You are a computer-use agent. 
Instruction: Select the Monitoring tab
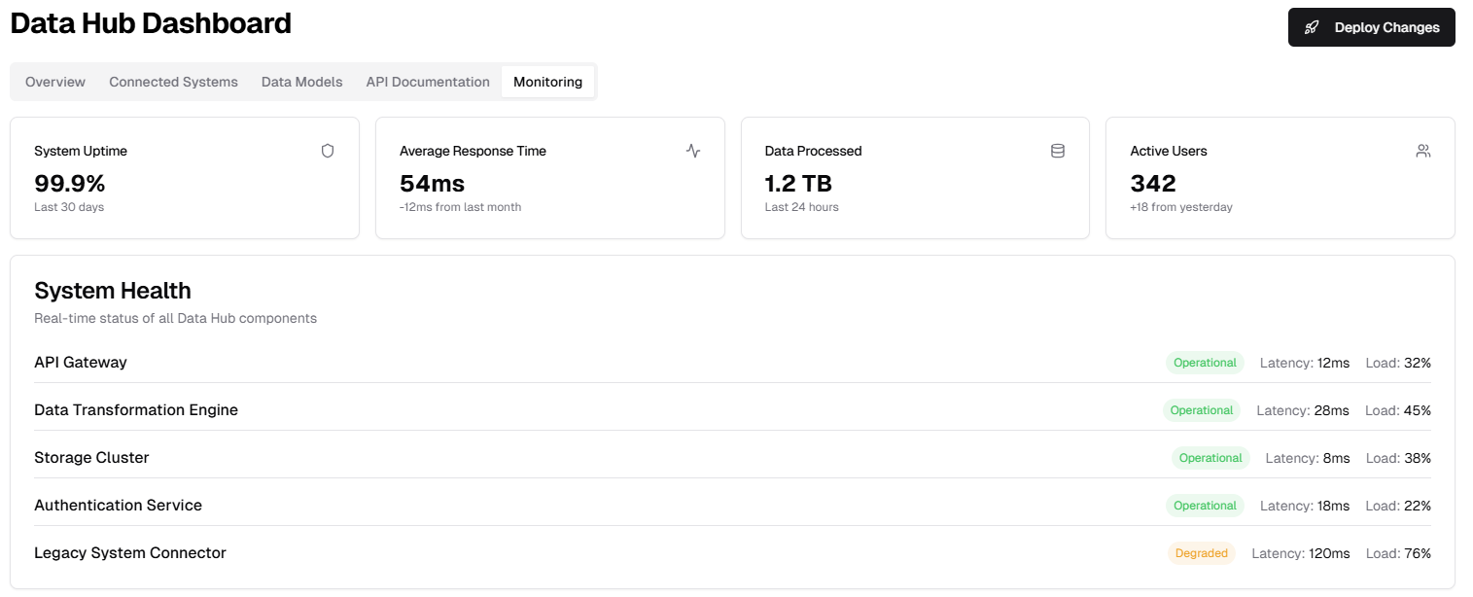pos(548,82)
